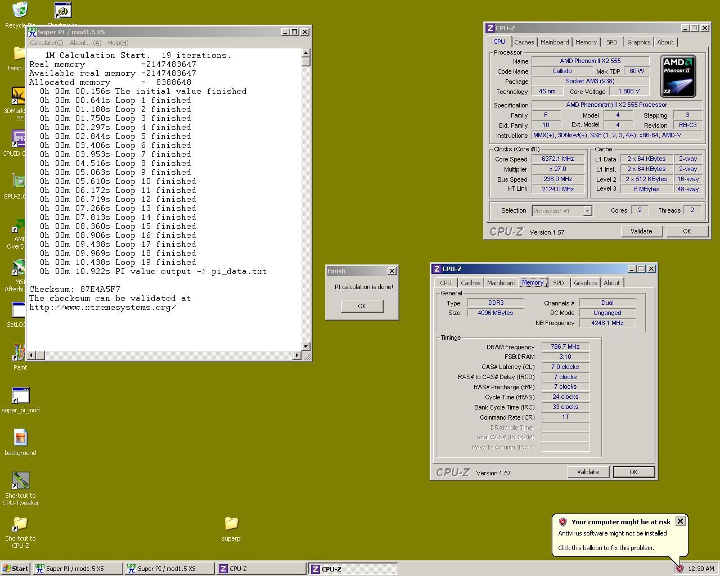This screenshot has height=576, width=720.
Task: Click the Core Speed 6372.1 MHz value
Action: 557,159
